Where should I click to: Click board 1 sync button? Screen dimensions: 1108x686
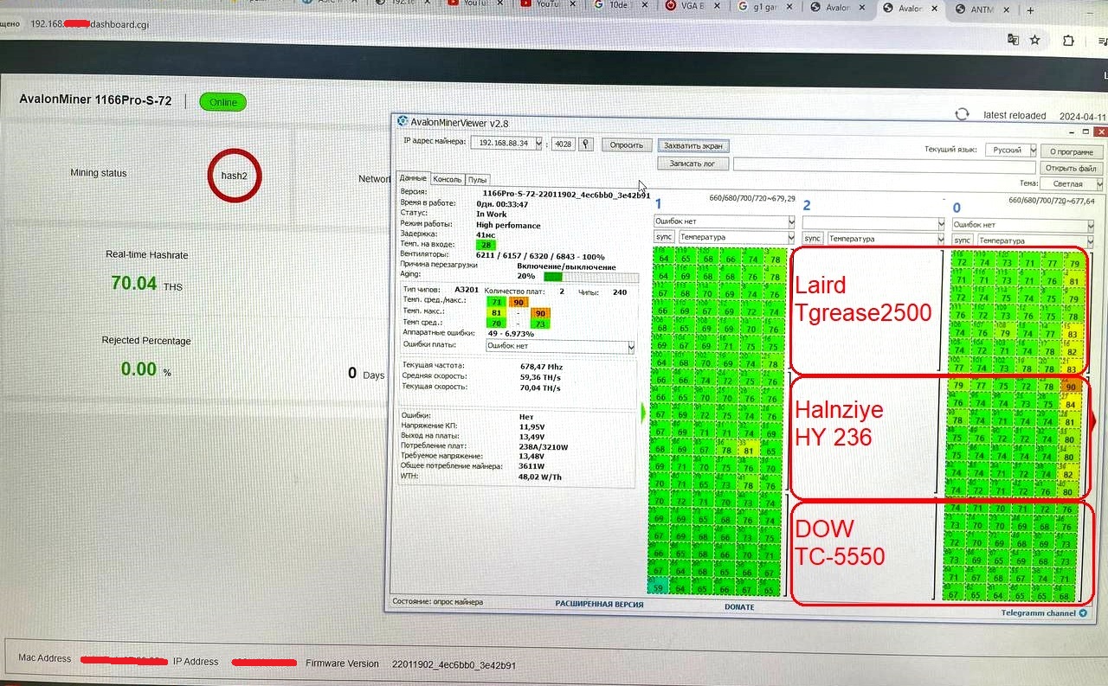click(665, 237)
